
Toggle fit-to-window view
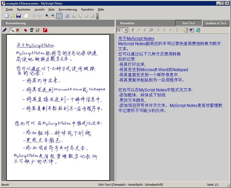pyautogui.click(x=59, y=16)
